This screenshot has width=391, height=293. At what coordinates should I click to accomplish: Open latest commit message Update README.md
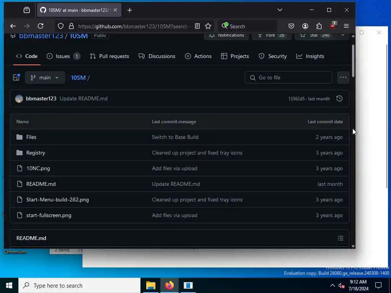pyautogui.click(x=84, y=99)
